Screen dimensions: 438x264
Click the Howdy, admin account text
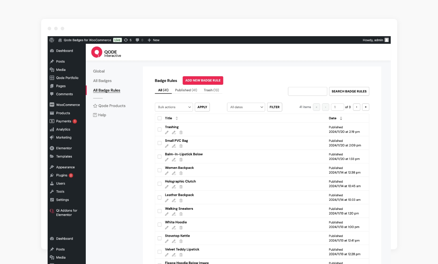click(373, 40)
